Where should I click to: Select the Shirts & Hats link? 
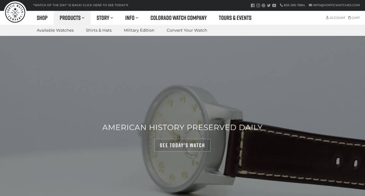tap(99, 31)
